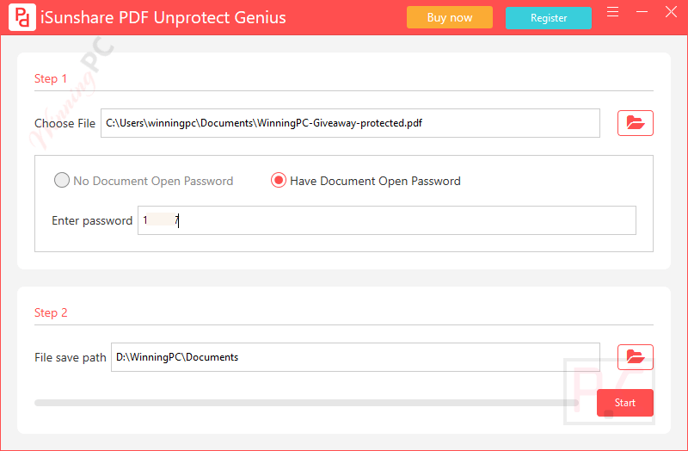
Task: Click the File save path field
Action: pos(355,357)
